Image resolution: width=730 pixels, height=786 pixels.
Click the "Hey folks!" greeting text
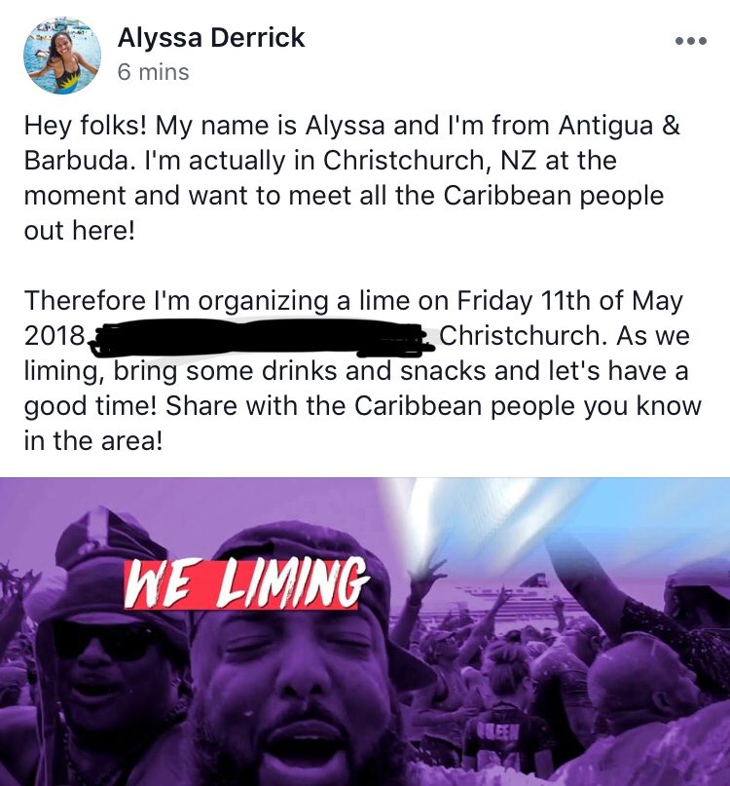point(86,126)
